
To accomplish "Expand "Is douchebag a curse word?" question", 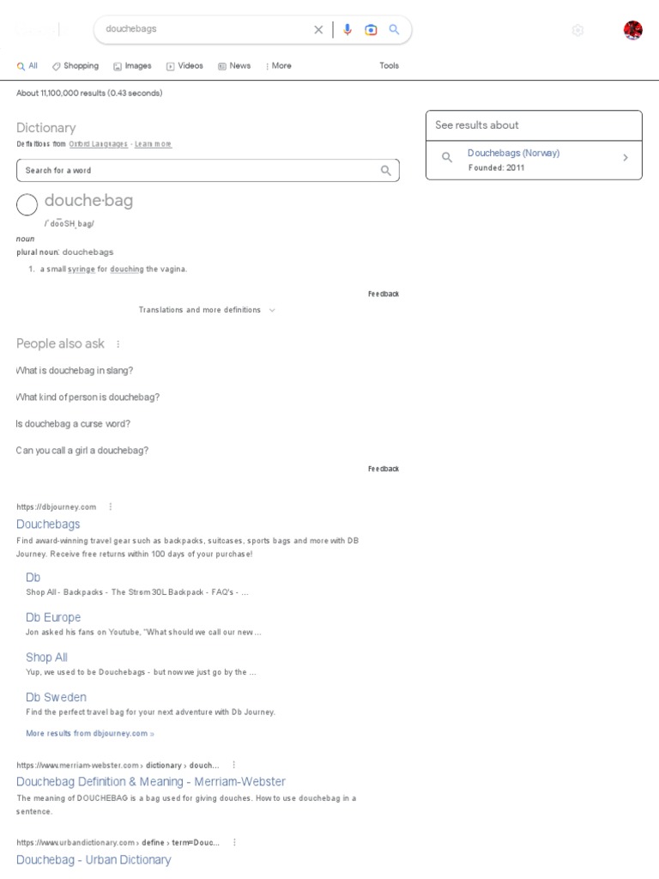I will point(73,424).
